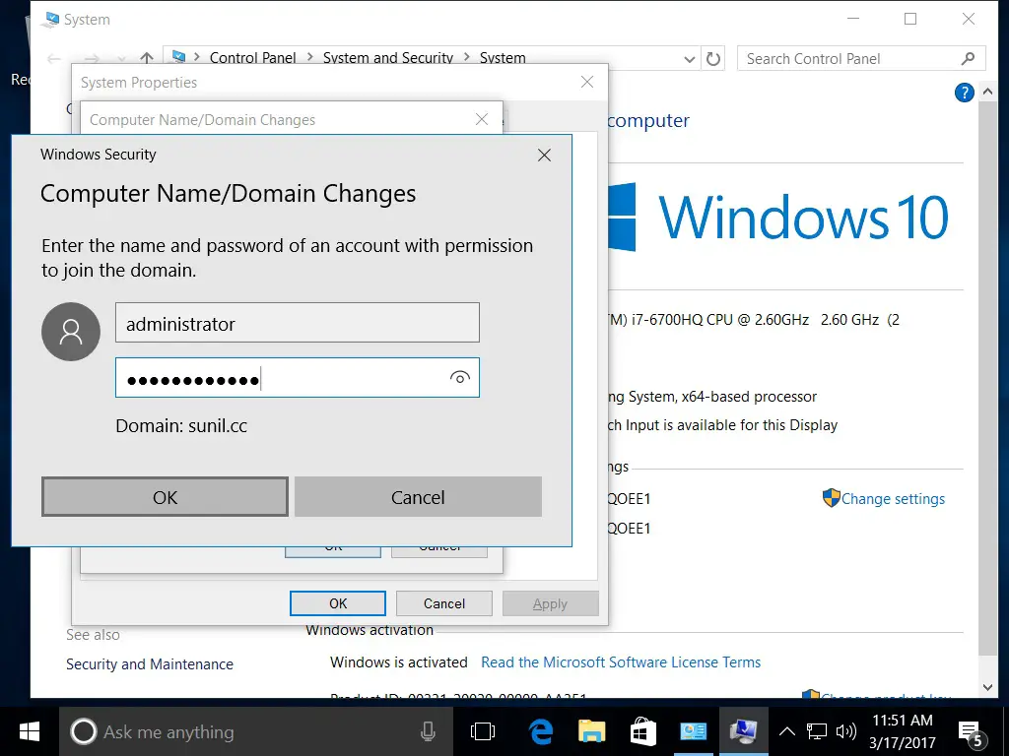
Task: Click OK in the Windows Security dialog
Action: [165, 497]
